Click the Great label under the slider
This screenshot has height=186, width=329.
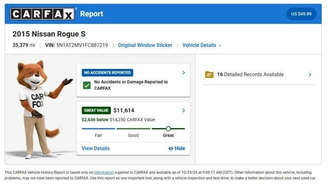(x=168, y=135)
